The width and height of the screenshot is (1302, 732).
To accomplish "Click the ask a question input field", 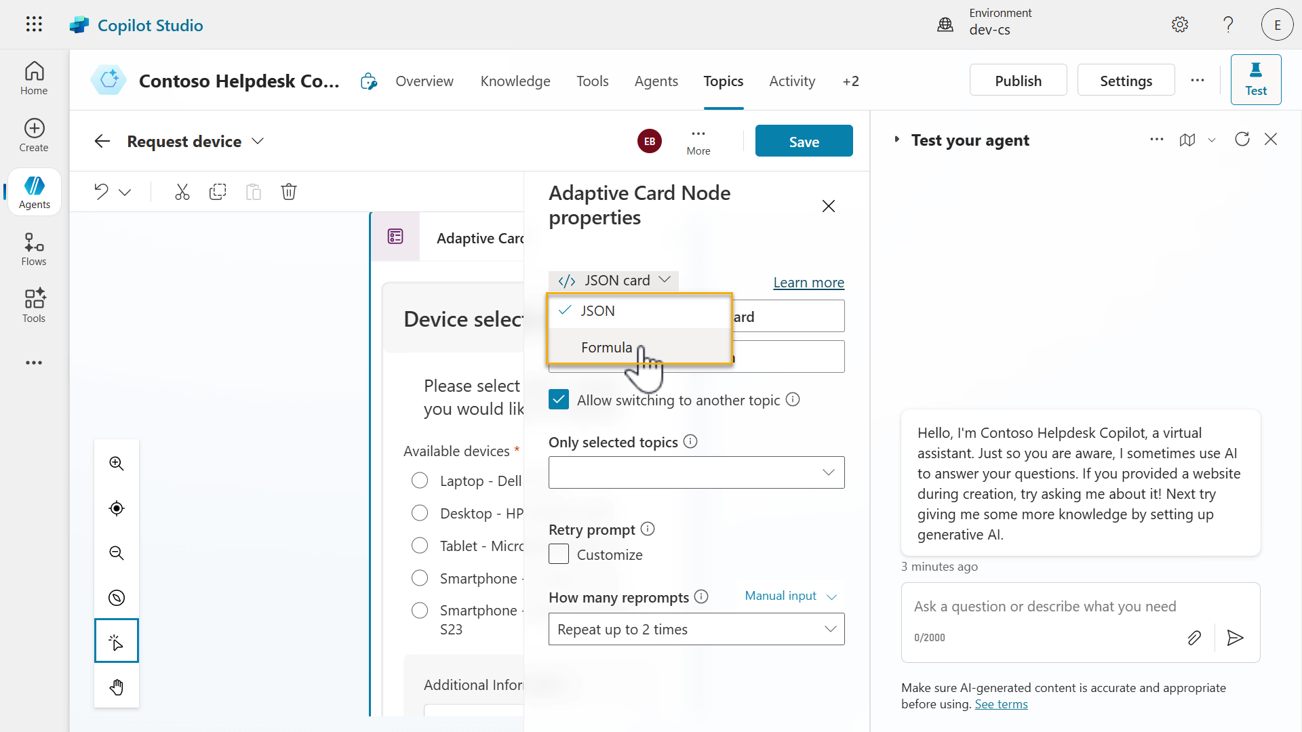I will [x=1044, y=607].
